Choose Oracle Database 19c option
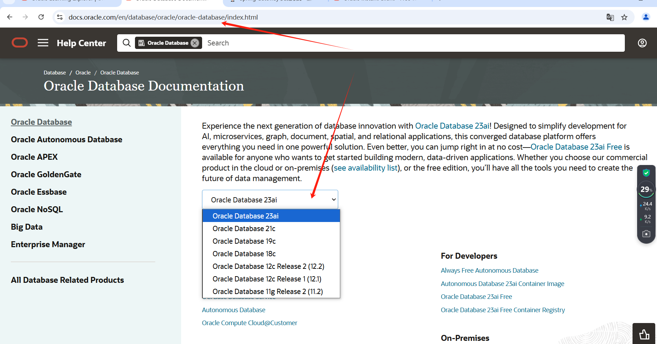657x344 pixels. tap(271, 241)
